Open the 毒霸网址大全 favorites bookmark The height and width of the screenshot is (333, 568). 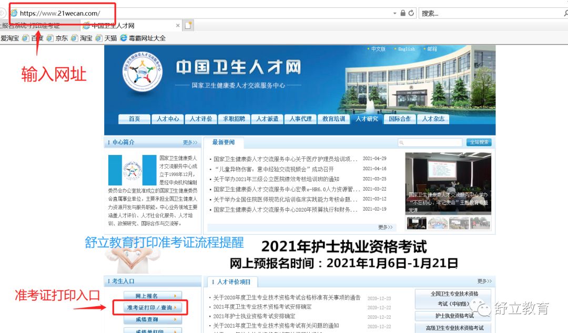pyautogui.click(x=143, y=38)
